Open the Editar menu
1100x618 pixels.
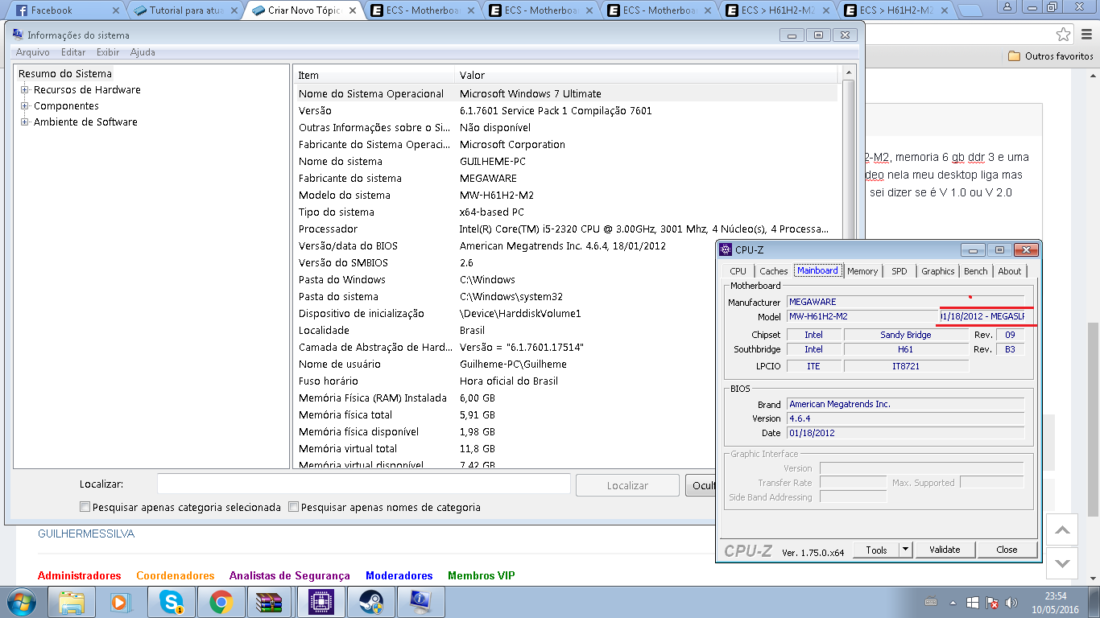click(73, 52)
